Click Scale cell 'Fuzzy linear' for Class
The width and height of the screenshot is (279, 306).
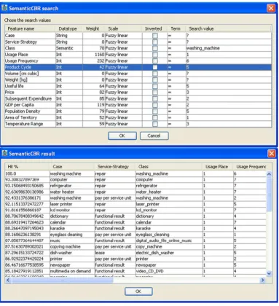tap(123, 48)
